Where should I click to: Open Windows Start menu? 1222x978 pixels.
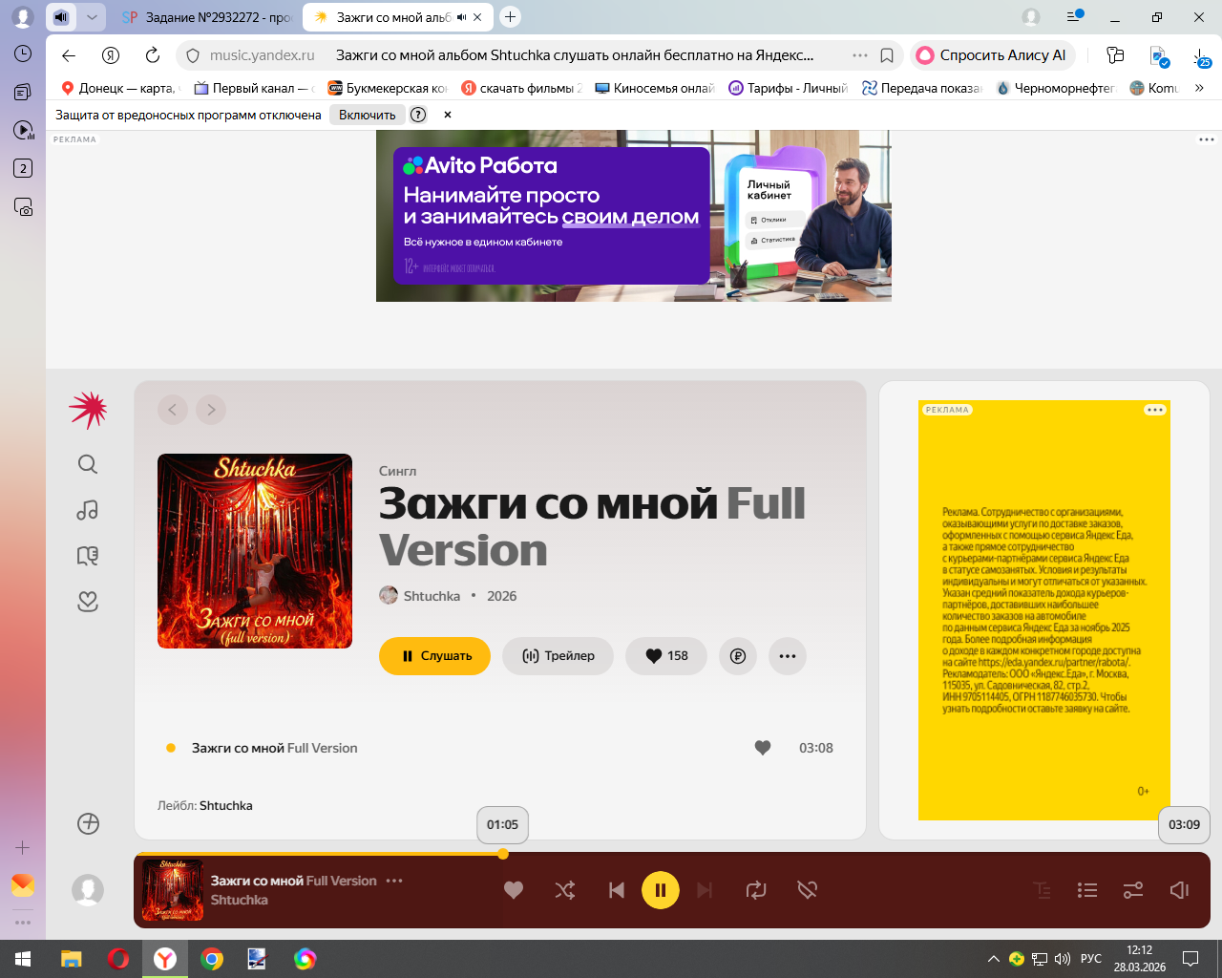point(23,959)
